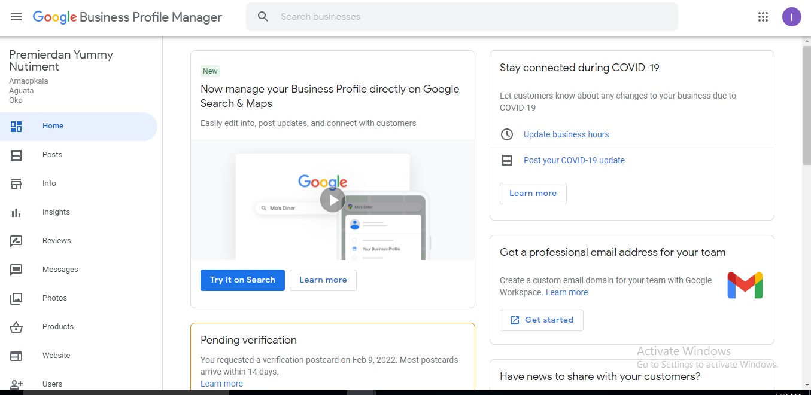Screen dimensions: 811x395
Task: Open the Update business hours link
Action: (566, 134)
